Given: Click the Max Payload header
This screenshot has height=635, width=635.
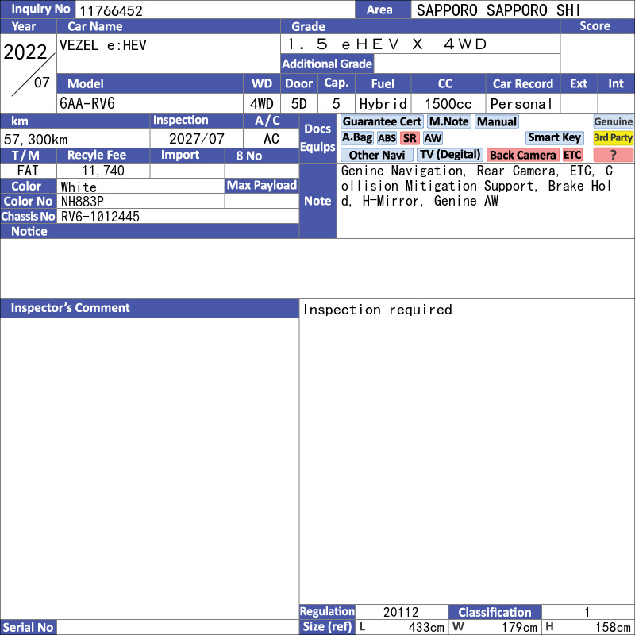Looking at the screenshot, I should point(262,186).
